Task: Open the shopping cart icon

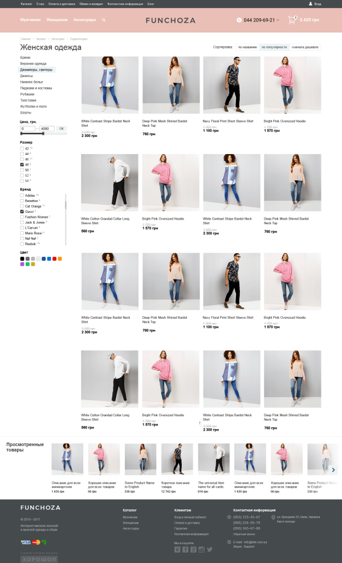Action: pyautogui.click(x=292, y=20)
